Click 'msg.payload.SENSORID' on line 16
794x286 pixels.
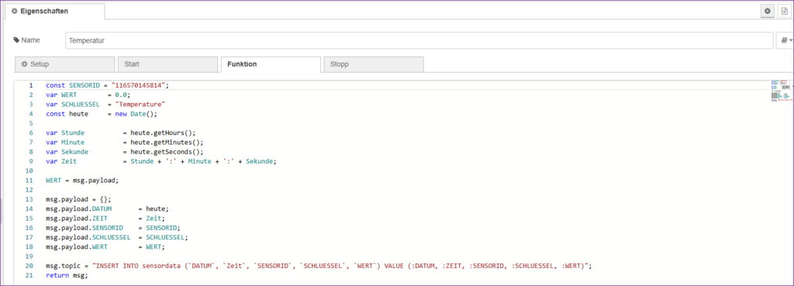tap(84, 228)
